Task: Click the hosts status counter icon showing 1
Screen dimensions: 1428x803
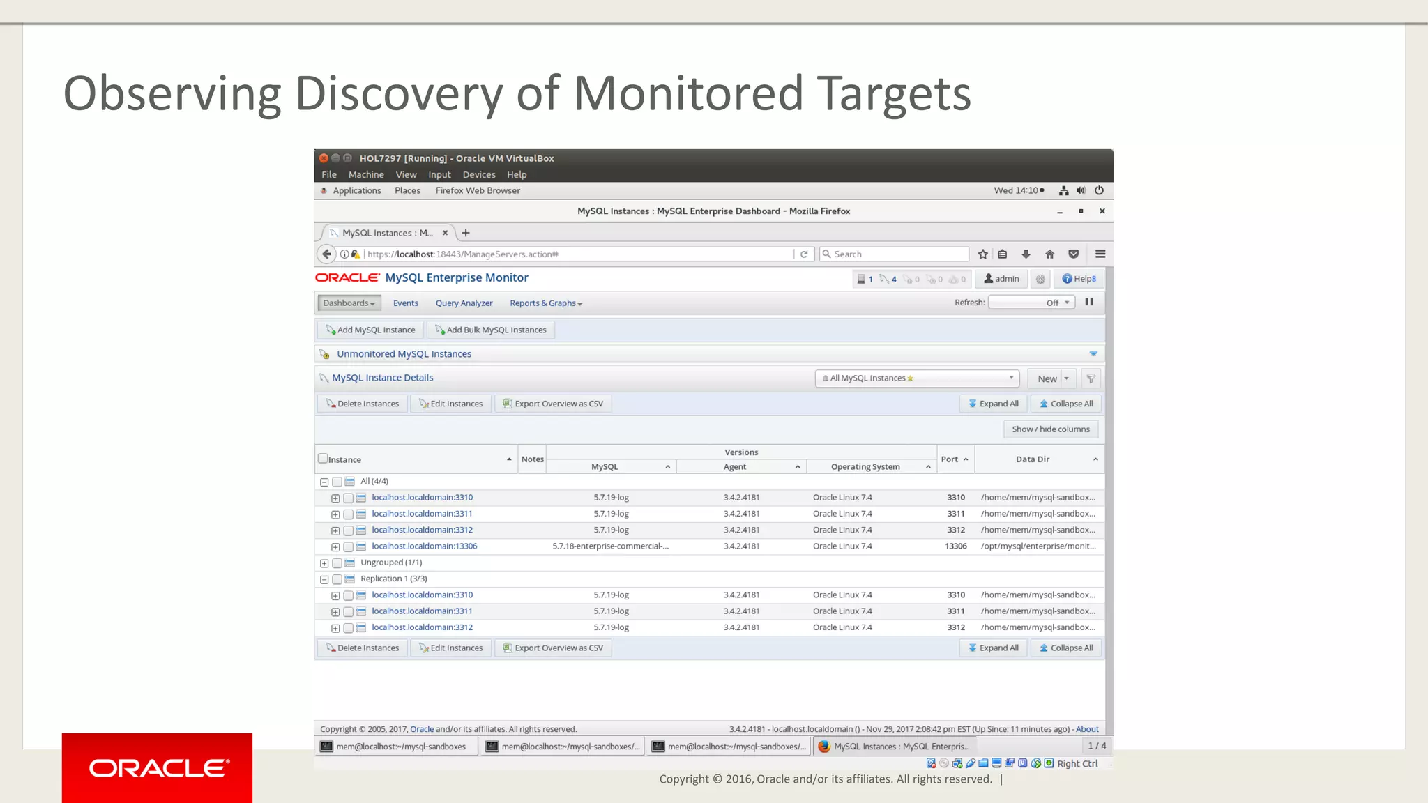Action: pyautogui.click(x=865, y=280)
